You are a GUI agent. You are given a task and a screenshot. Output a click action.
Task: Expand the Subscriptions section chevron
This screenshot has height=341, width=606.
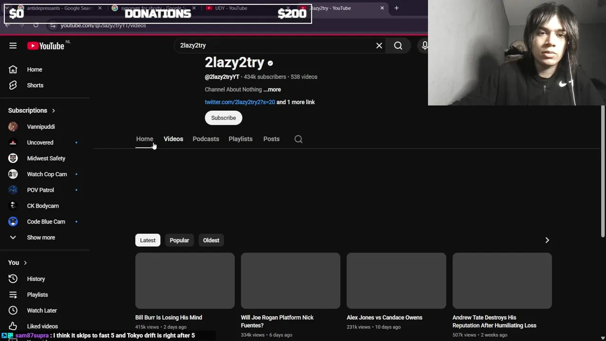[x=53, y=111]
